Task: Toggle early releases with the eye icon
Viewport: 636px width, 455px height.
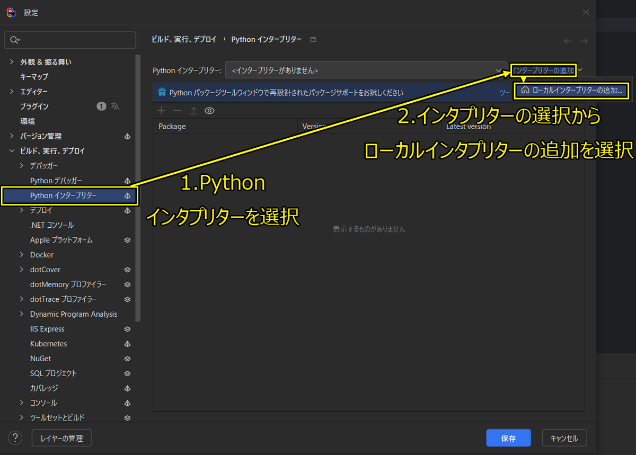Action: tap(209, 111)
